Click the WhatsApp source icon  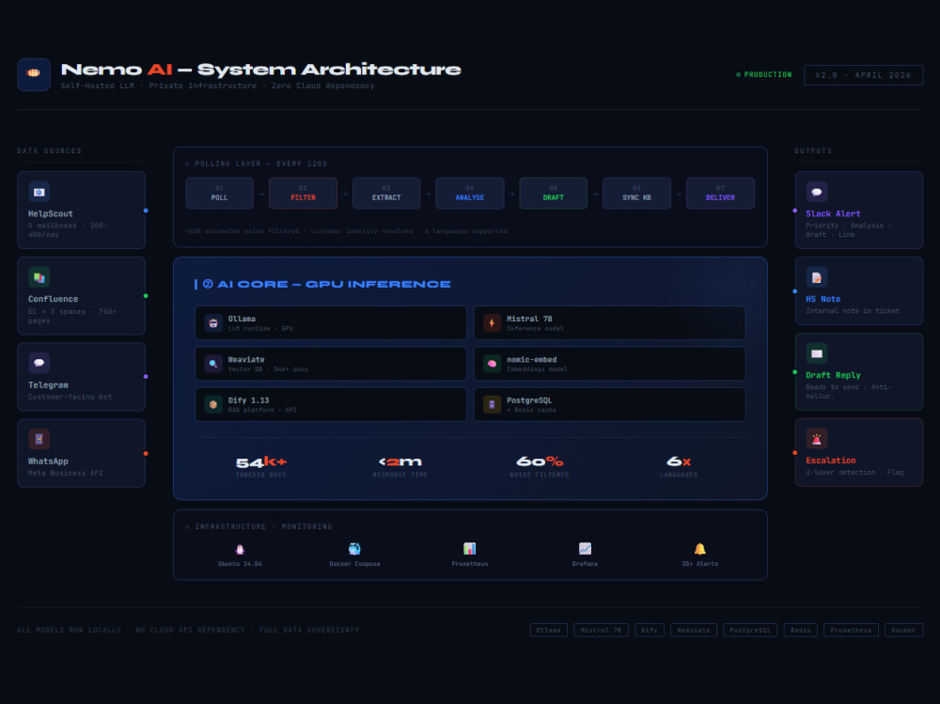39,439
